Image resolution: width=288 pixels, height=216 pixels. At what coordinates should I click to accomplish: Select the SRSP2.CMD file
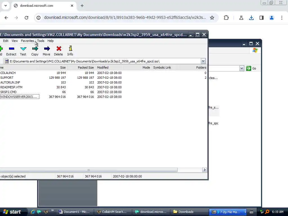pos(103,92)
